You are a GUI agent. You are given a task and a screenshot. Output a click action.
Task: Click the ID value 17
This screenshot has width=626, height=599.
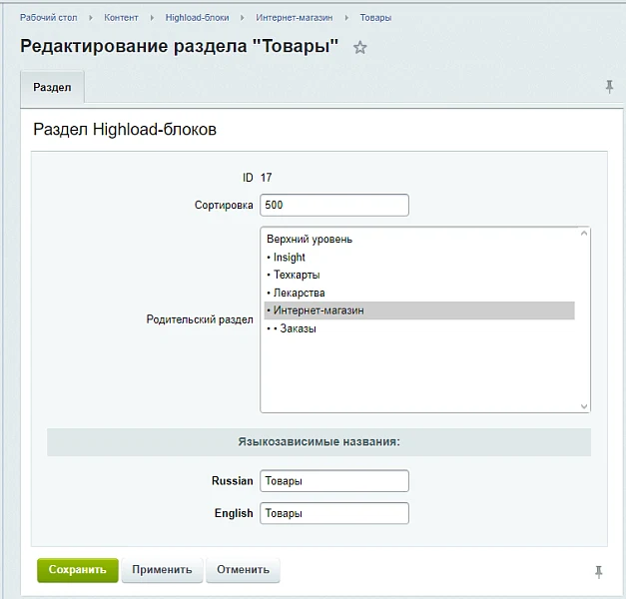pos(267,178)
